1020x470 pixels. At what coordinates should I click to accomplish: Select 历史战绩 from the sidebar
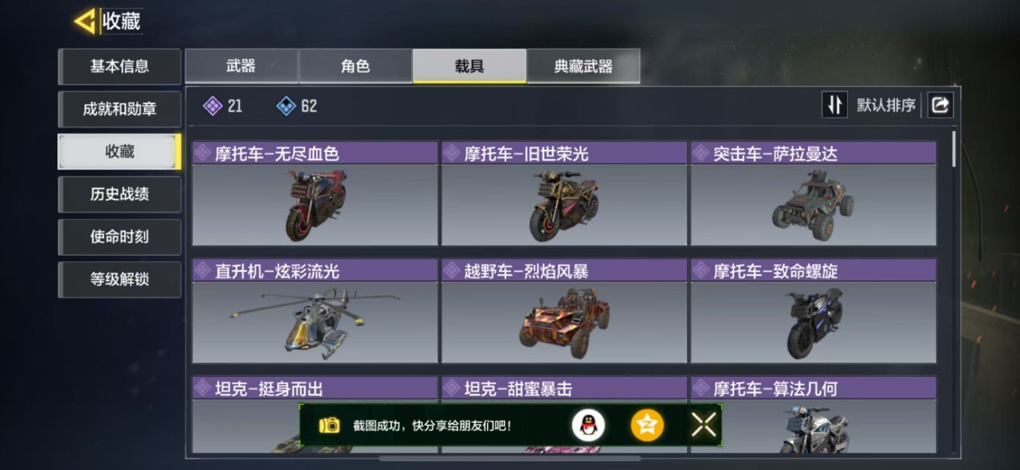120,194
